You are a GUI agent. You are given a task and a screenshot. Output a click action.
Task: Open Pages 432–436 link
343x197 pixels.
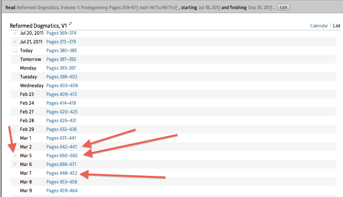point(61,129)
